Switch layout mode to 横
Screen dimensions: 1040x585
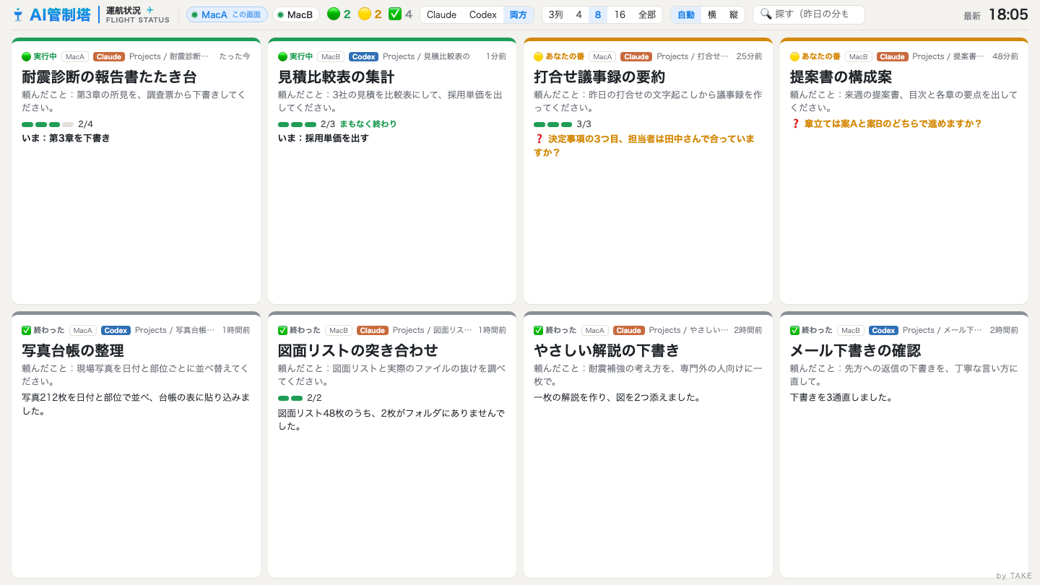[712, 14]
